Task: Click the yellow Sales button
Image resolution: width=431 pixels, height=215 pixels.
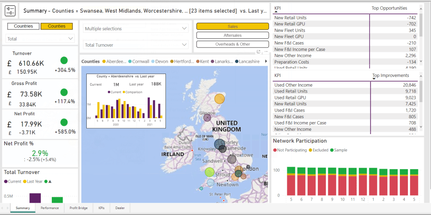Action: coord(232,27)
